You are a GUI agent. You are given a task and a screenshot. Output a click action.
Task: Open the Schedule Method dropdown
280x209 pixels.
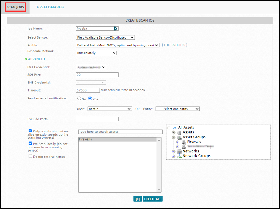[96, 53]
